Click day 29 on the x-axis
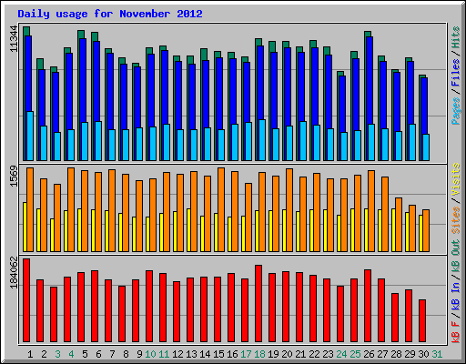 click(410, 354)
